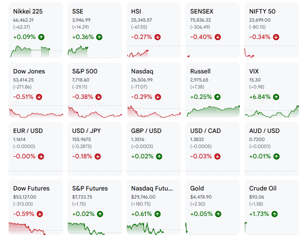Click the green up arrow on Crude Oil
The width and height of the screenshot is (307, 238).
275,214
